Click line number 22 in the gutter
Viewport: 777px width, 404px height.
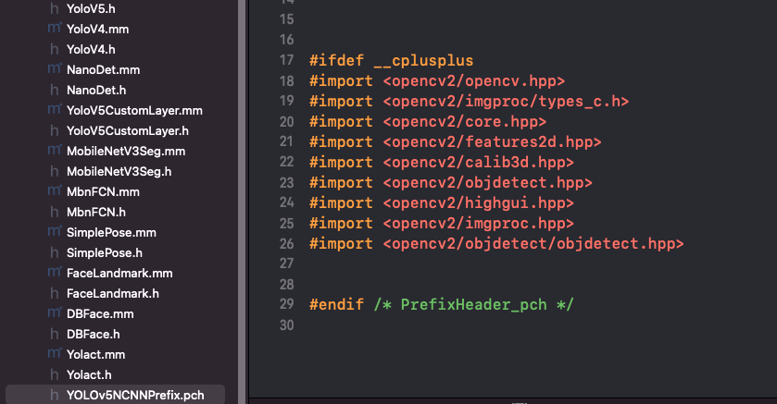287,162
